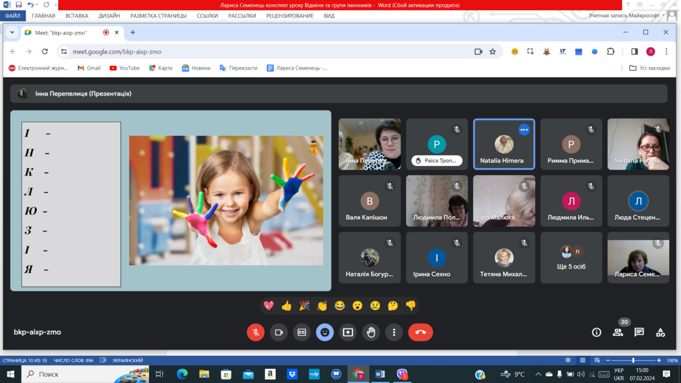Send thinking face reaction

tap(393, 305)
